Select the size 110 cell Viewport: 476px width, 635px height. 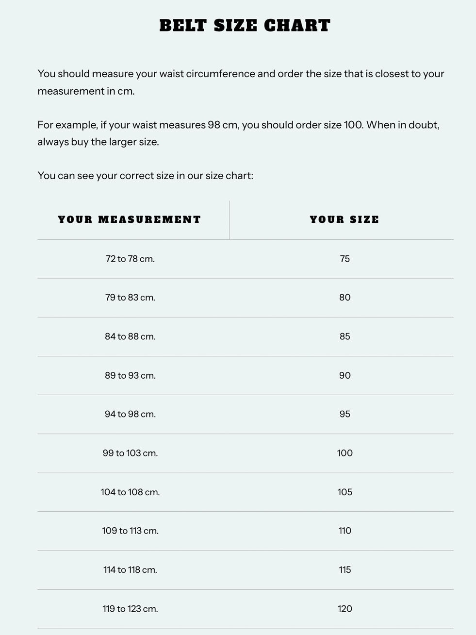[345, 531]
